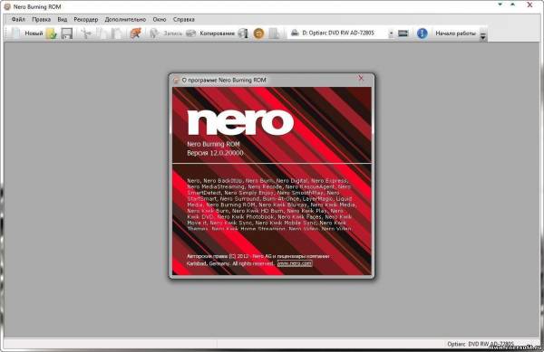Click the orange round eject disc icon
The height and width of the screenshot is (352, 544).
(x=258, y=33)
